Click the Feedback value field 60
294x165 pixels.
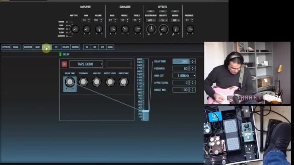click(181, 68)
